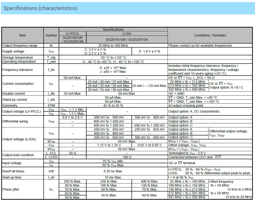Click the '400 fs Max.' cell
The height and width of the screenshot is (201, 255).
[x=150, y=182]
